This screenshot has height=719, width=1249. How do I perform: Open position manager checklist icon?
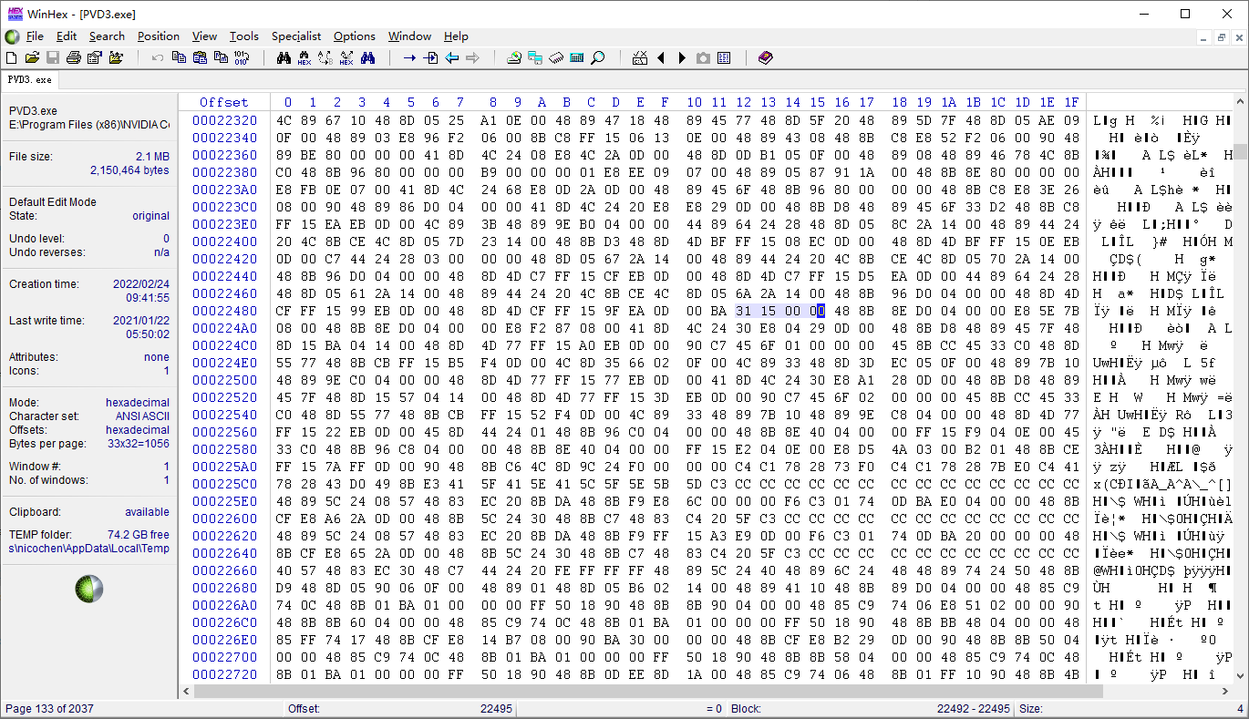point(640,57)
